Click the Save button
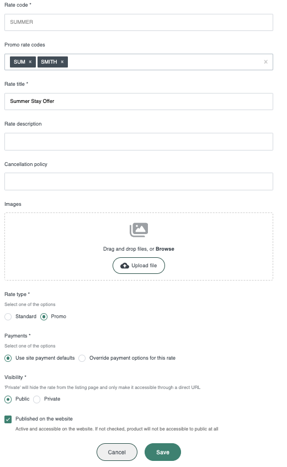 click(x=163, y=452)
